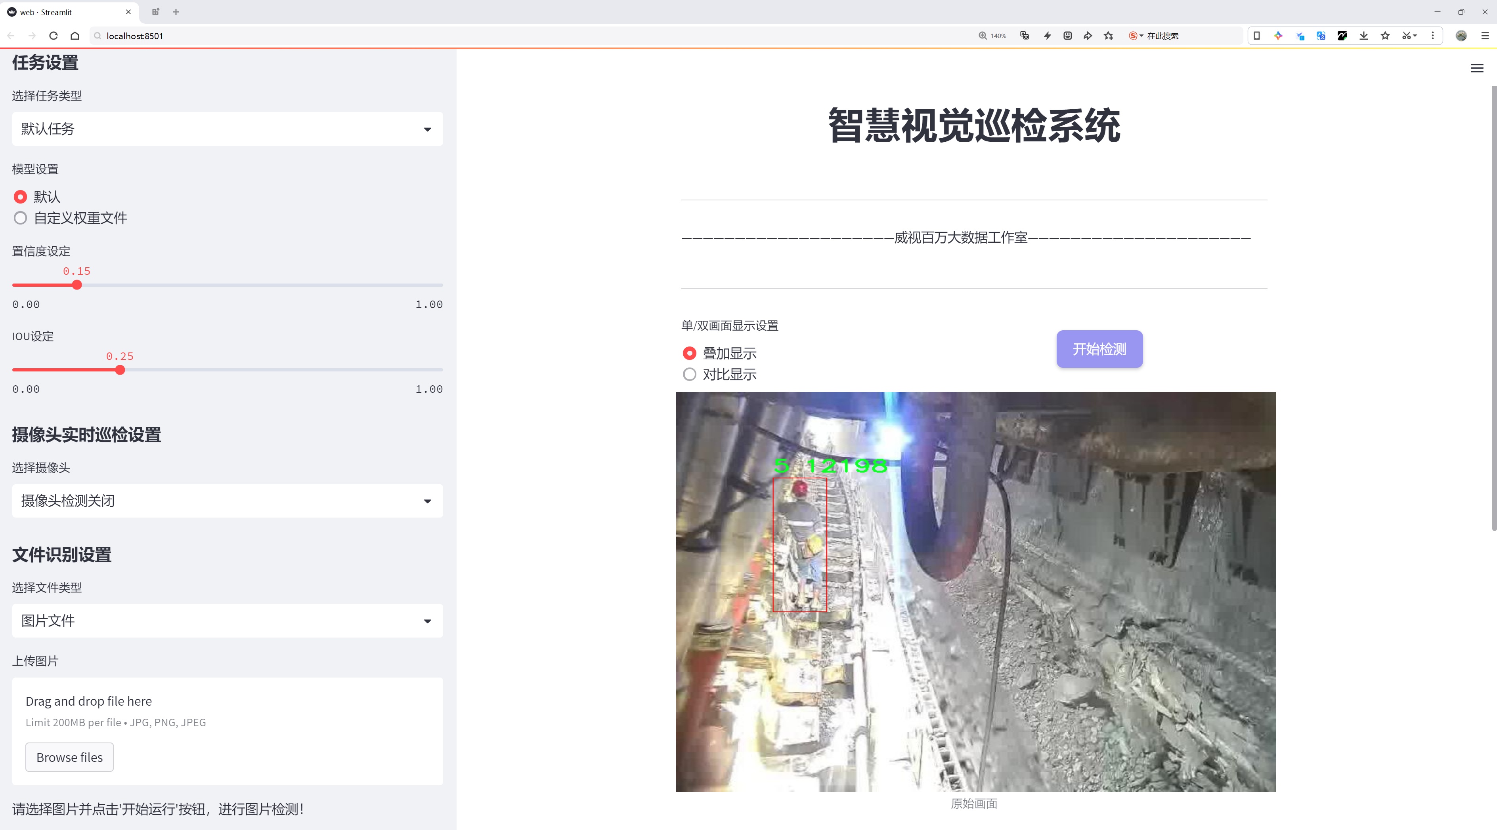Select the 默认 model radio button
Viewport: 1497px width, 830px height.
point(20,197)
